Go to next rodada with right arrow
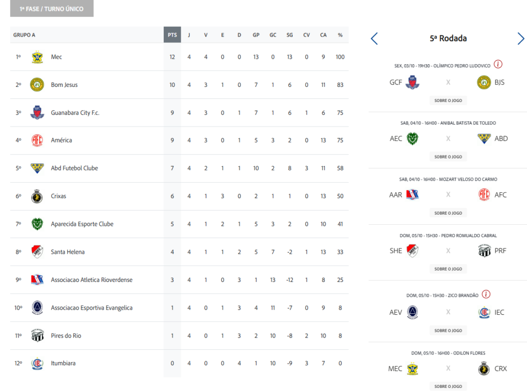Screen dimensions: 527x391 pos(521,39)
